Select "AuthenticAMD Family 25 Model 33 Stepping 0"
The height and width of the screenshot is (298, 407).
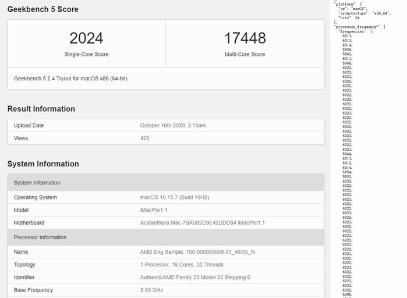point(195,277)
